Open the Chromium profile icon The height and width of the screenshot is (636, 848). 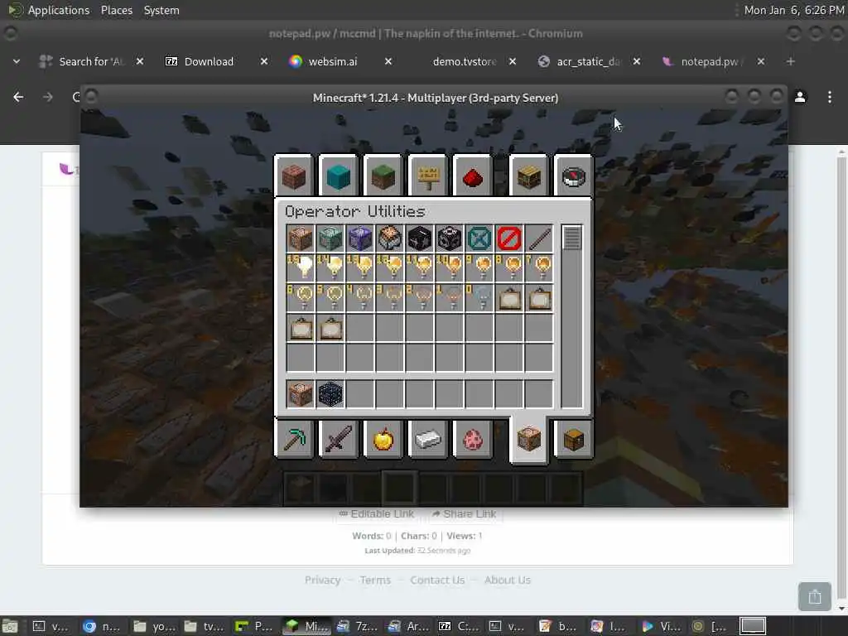tap(800, 97)
